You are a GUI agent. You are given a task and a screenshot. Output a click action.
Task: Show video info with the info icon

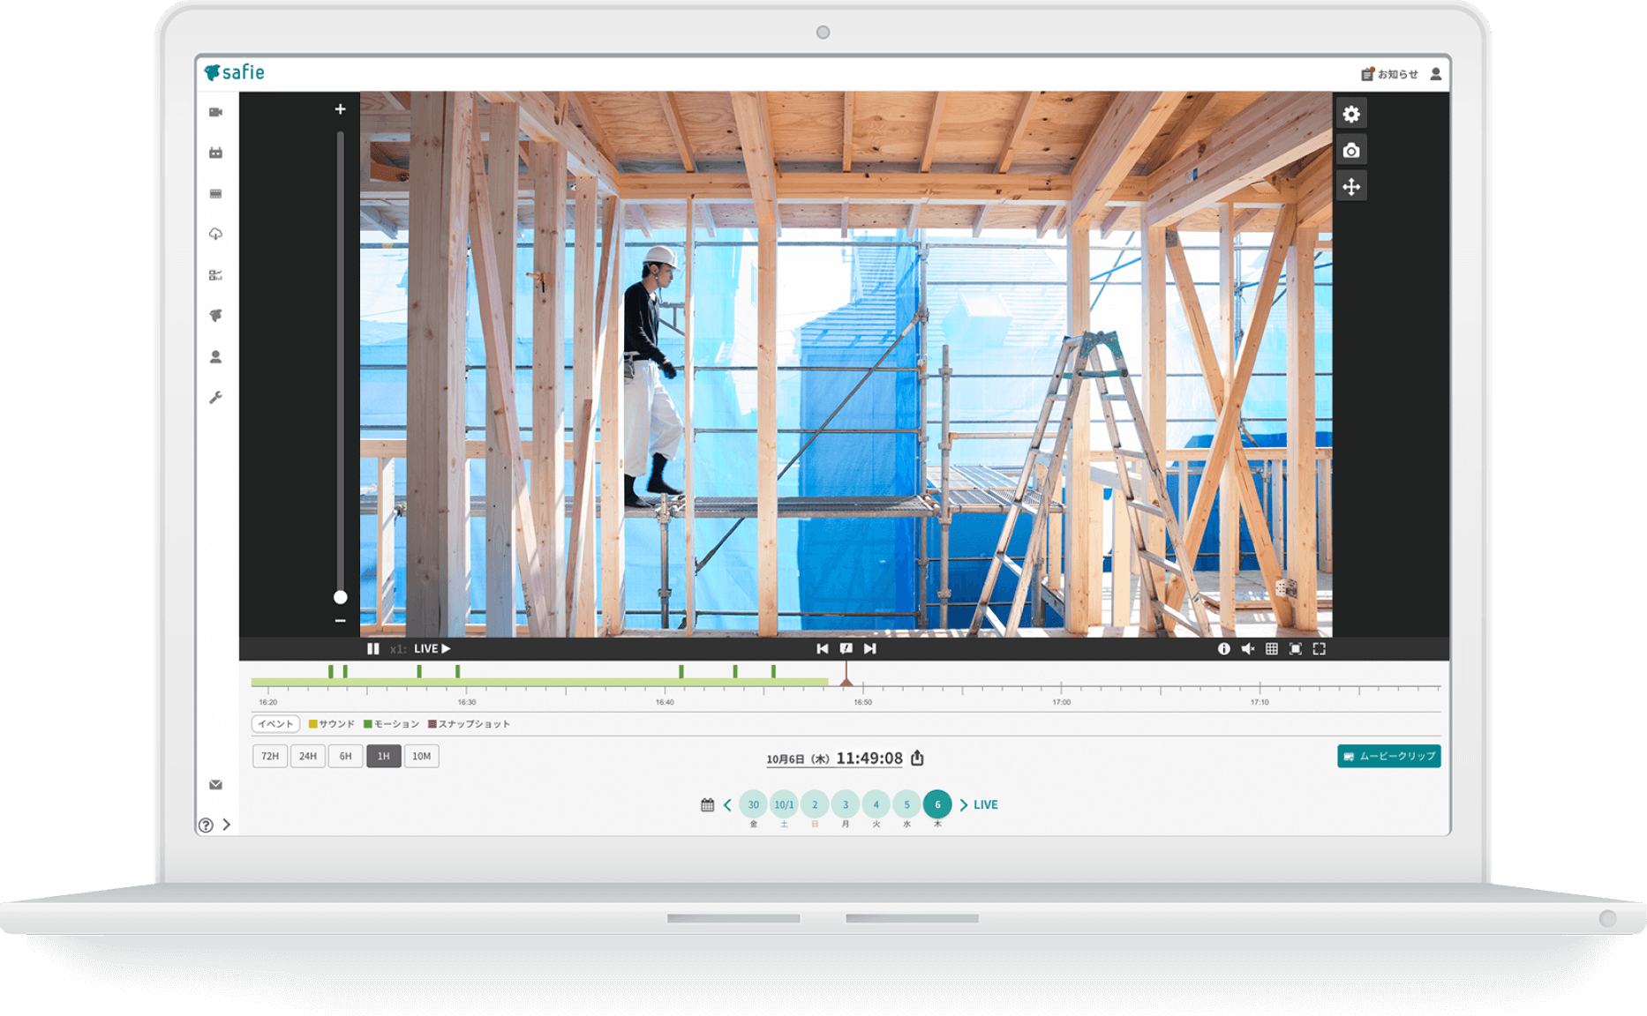tap(1223, 649)
